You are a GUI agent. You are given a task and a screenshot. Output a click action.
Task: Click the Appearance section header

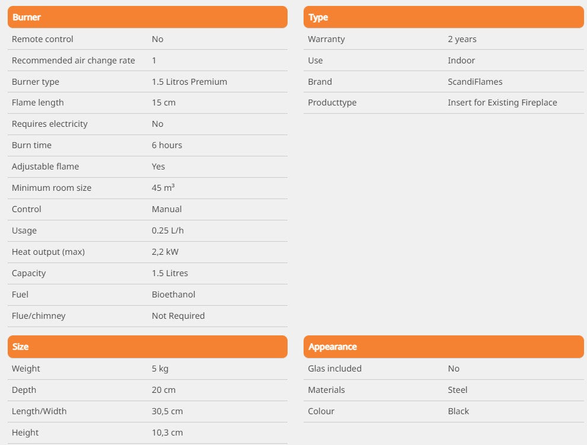333,347
